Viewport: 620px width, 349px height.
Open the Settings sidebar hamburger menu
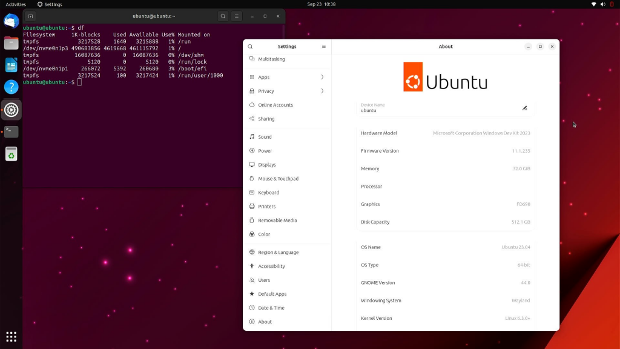click(x=323, y=46)
